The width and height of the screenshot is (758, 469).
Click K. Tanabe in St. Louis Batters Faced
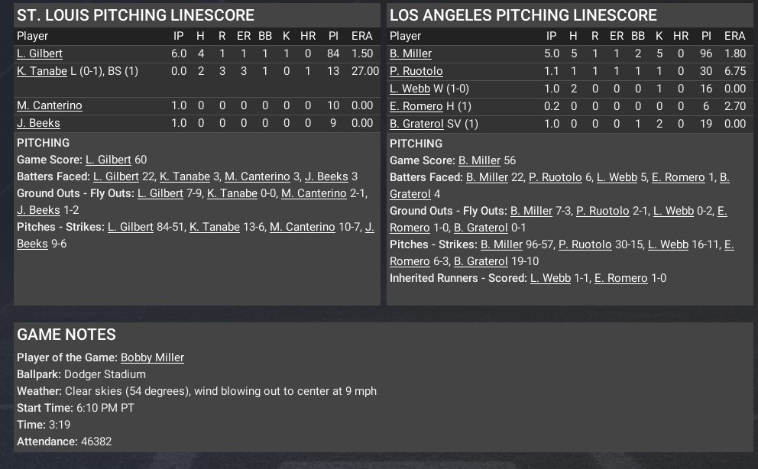184,176
